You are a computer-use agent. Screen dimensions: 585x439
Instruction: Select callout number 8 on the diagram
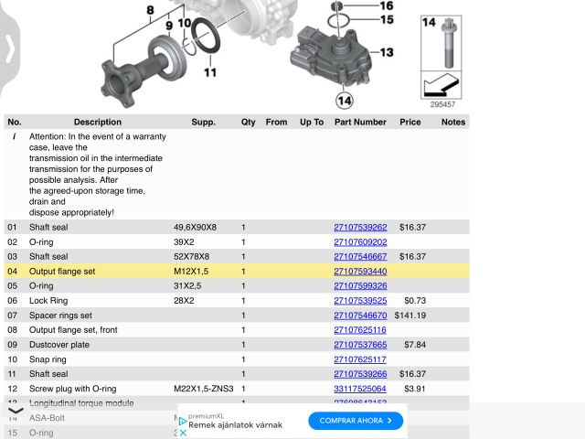coord(149,11)
